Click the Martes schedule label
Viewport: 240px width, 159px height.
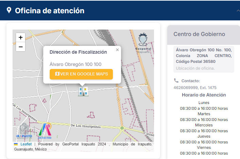pyautogui.click(x=204, y=114)
